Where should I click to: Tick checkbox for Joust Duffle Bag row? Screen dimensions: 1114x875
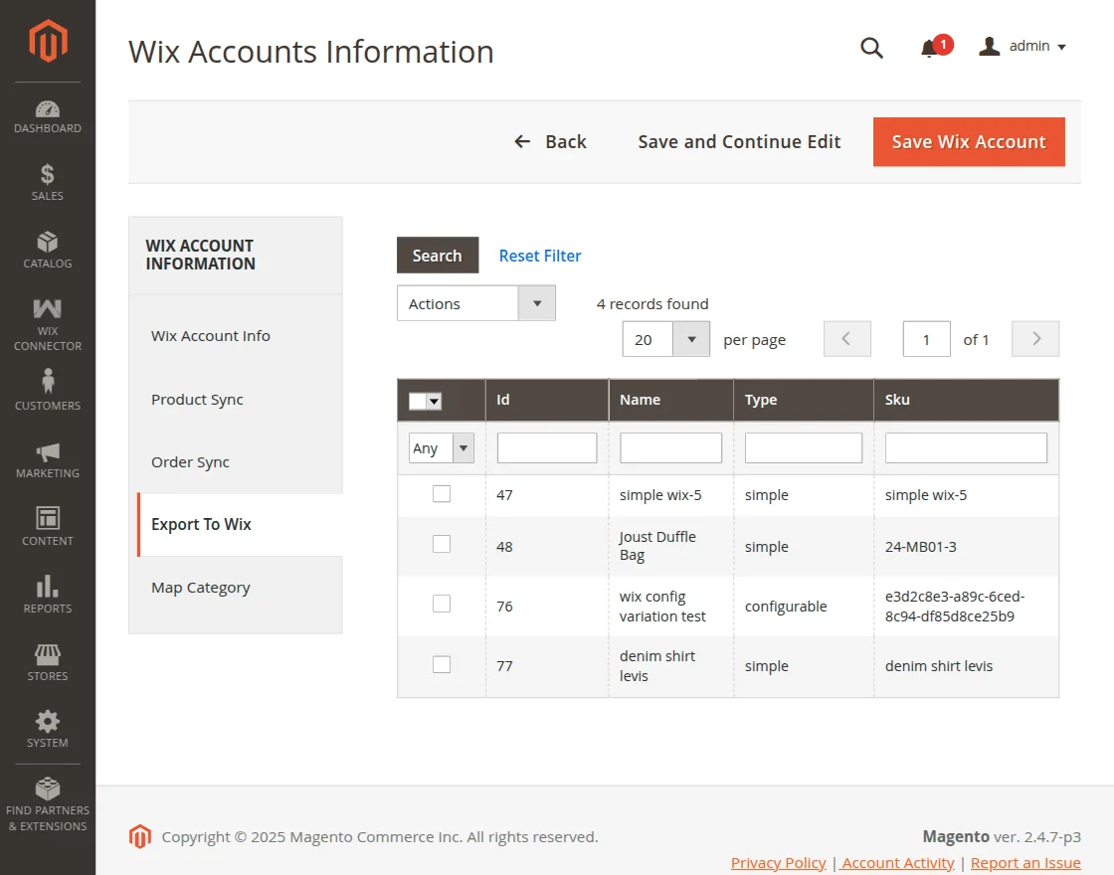[x=442, y=544]
